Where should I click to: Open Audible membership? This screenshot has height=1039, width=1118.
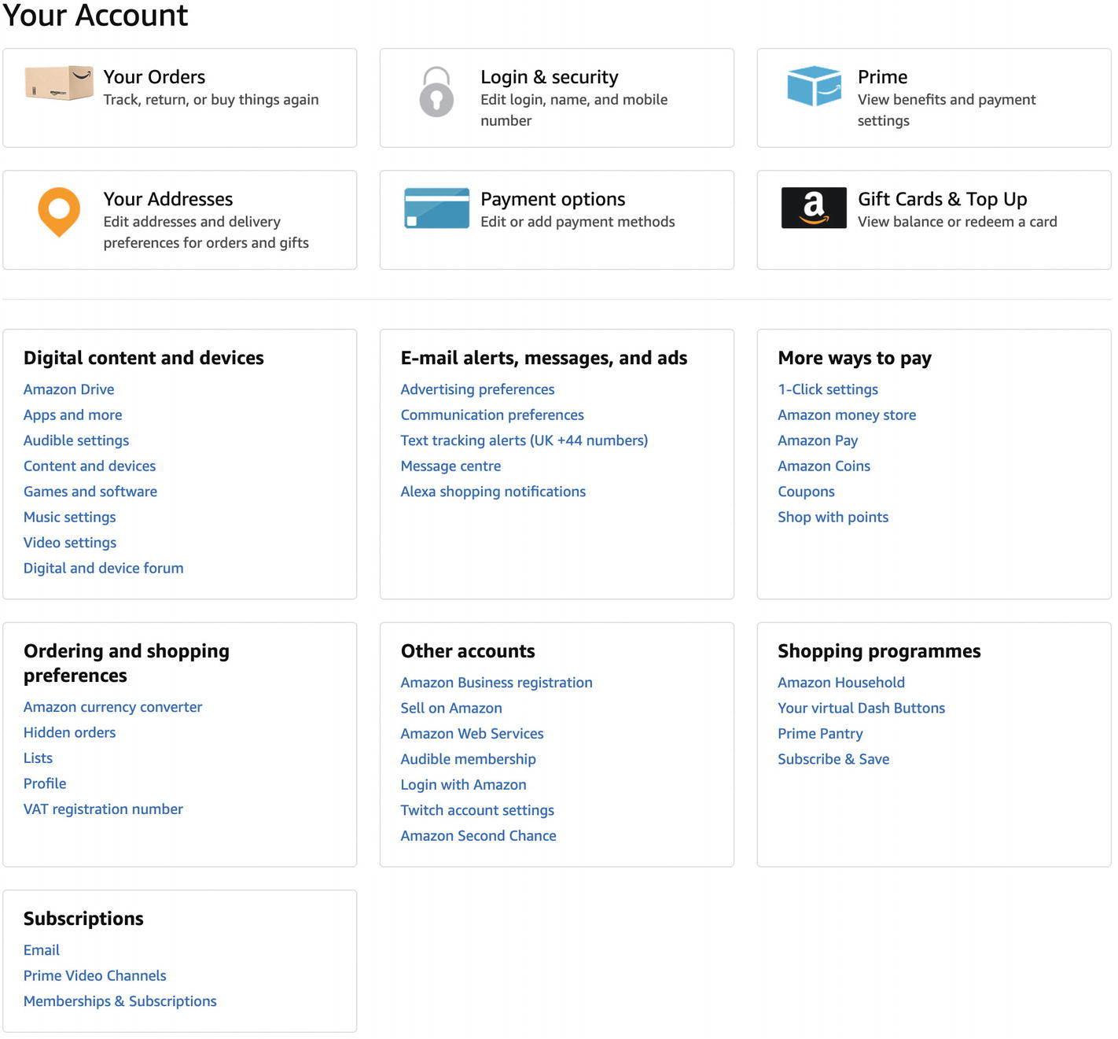pos(469,760)
